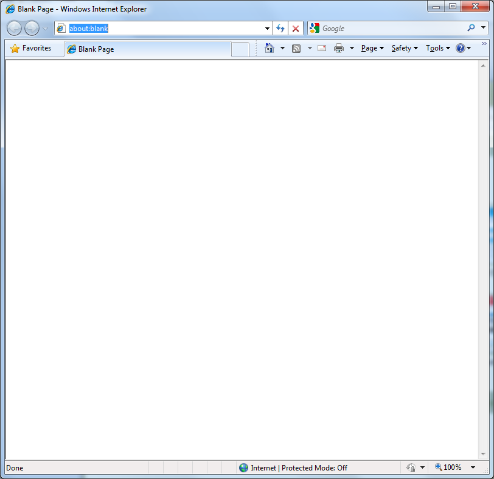Click the Print icon
Image resolution: width=494 pixels, height=479 pixels.
click(339, 49)
